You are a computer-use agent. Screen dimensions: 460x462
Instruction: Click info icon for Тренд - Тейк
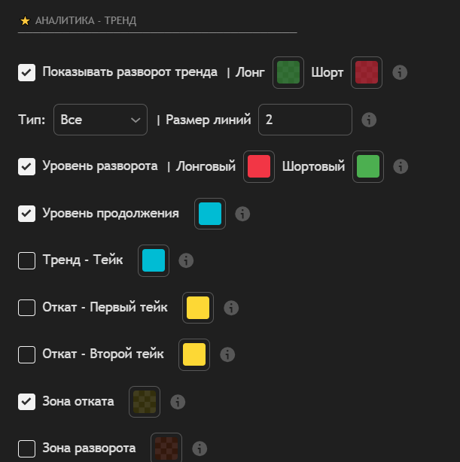186,260
